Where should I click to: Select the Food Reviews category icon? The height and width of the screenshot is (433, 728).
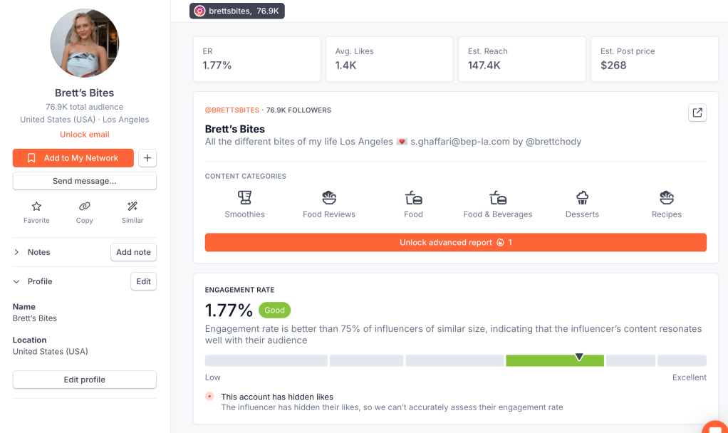328,198
